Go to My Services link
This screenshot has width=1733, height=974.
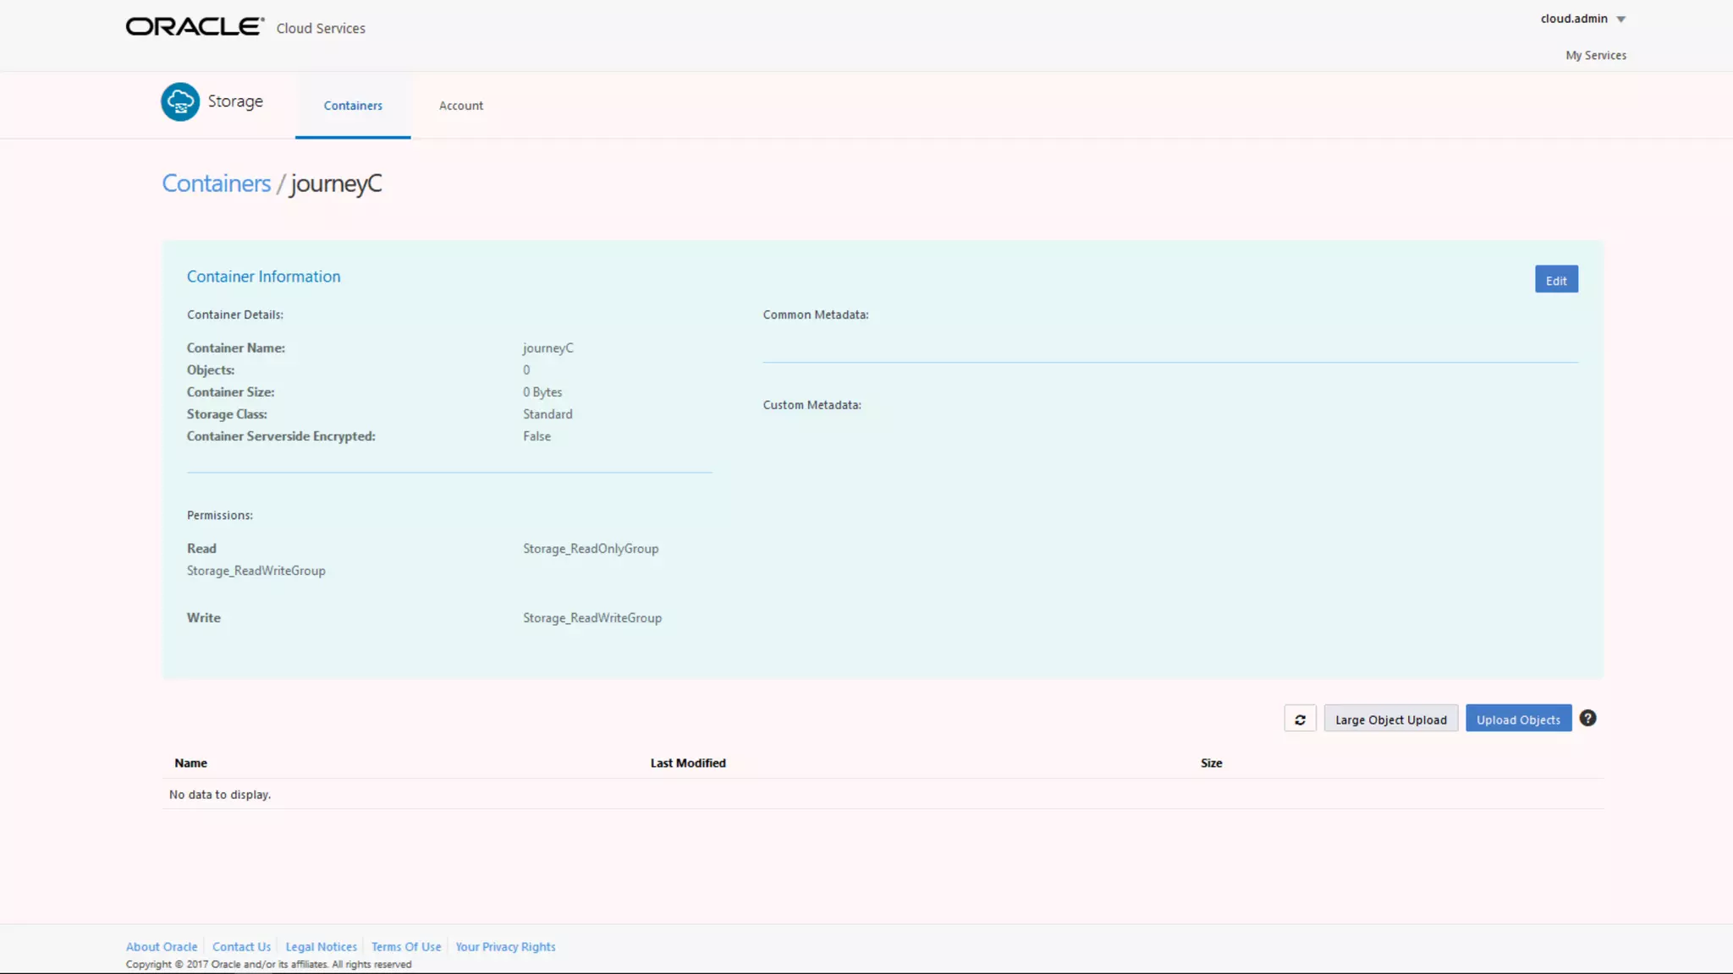tap(1595, 56)
